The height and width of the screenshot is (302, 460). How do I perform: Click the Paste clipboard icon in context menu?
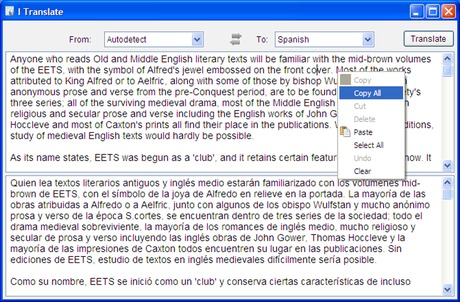pyautogui.click(x=345, y=132)
